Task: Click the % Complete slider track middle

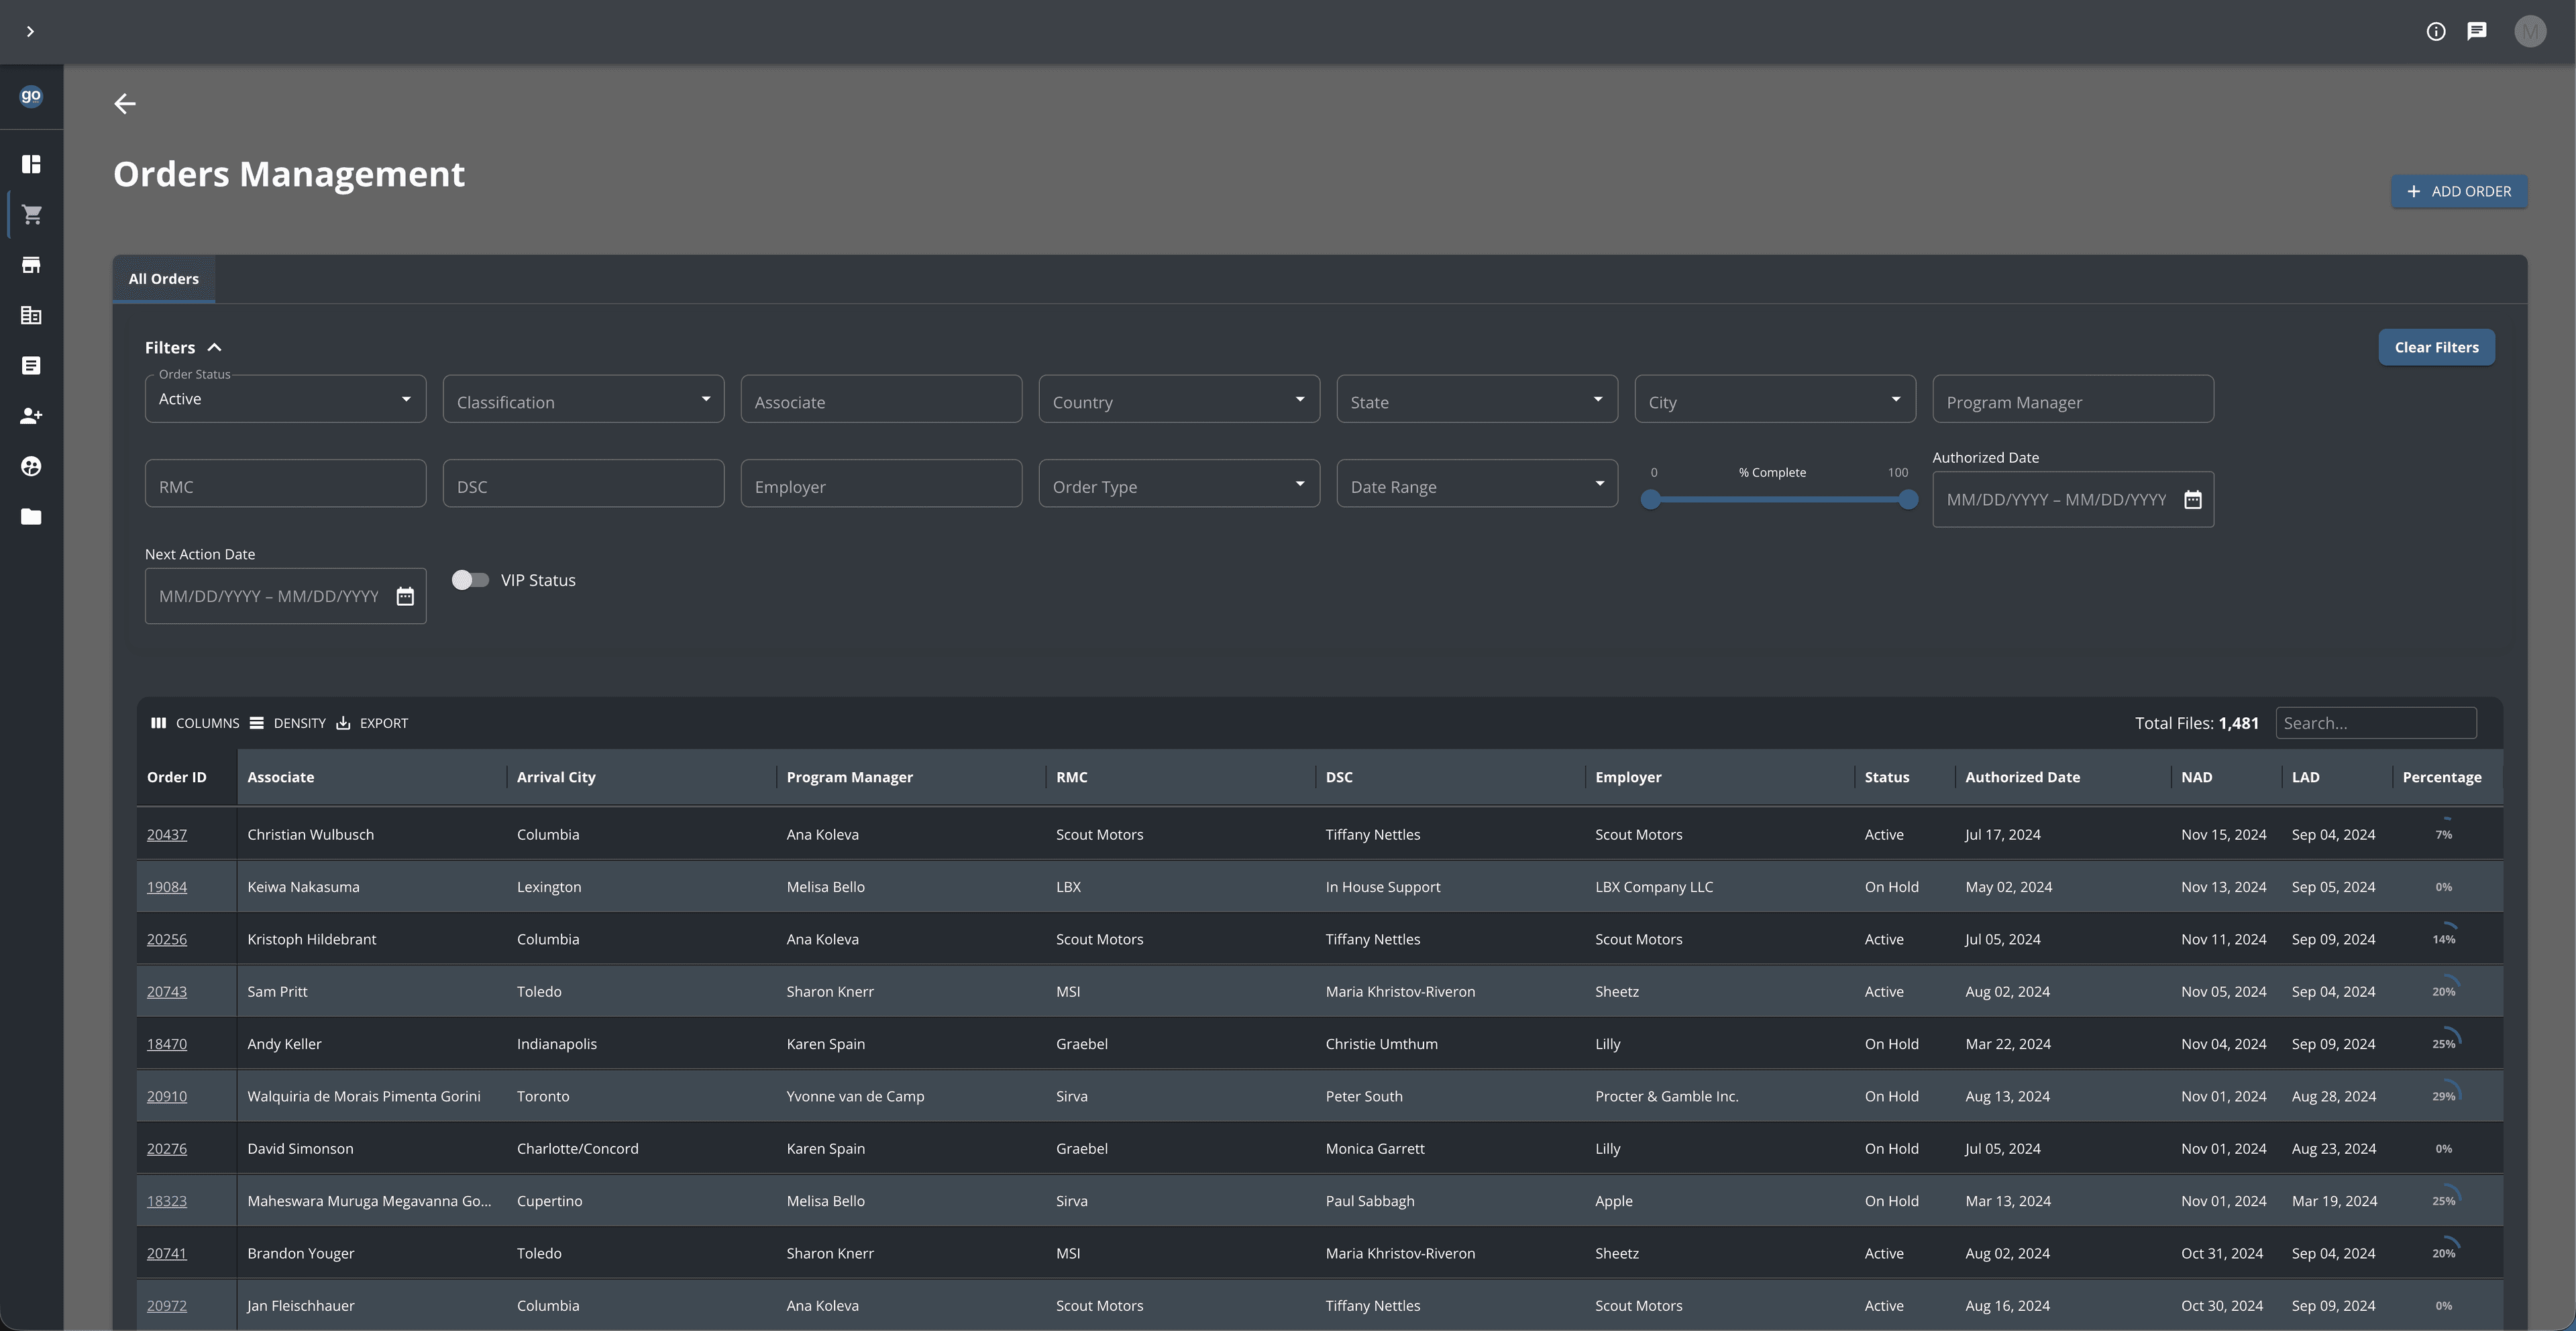Action: 1780,500
